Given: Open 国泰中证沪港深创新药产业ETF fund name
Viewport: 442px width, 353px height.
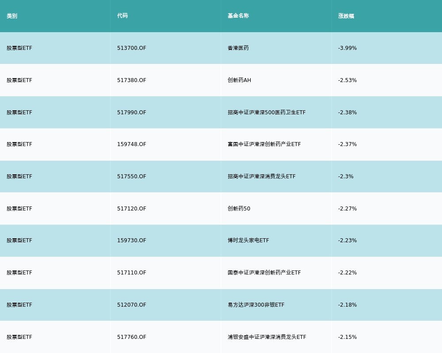Looking at the screenshot, I should coord(264,273).
